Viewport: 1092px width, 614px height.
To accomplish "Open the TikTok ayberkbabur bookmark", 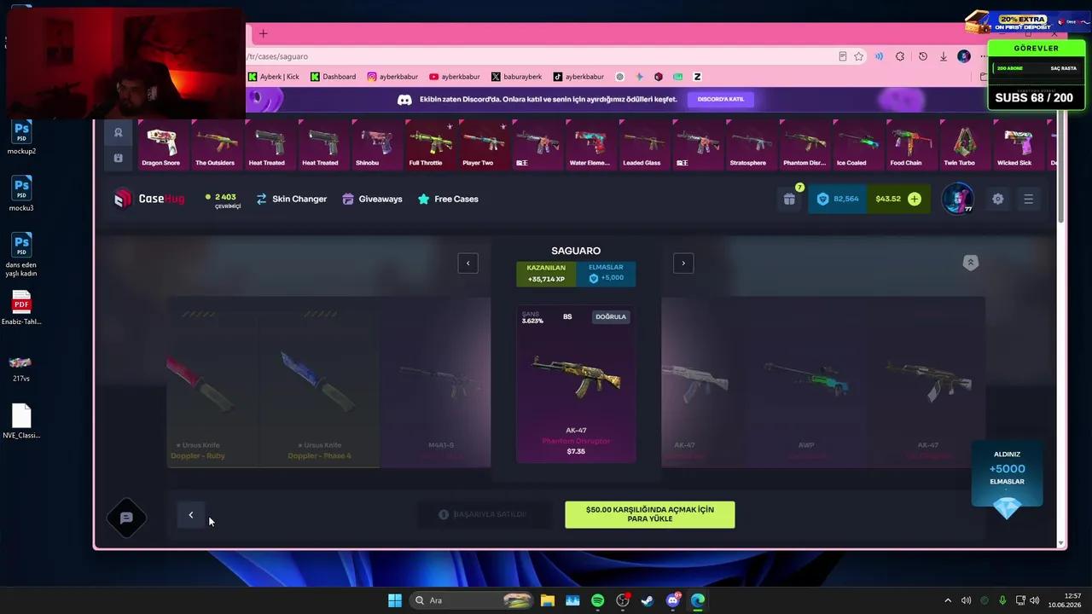I will click(x=578, y=77).
